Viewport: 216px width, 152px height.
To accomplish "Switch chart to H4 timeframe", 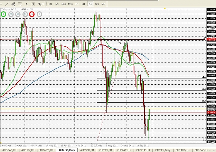I will (x=83, y=4).
